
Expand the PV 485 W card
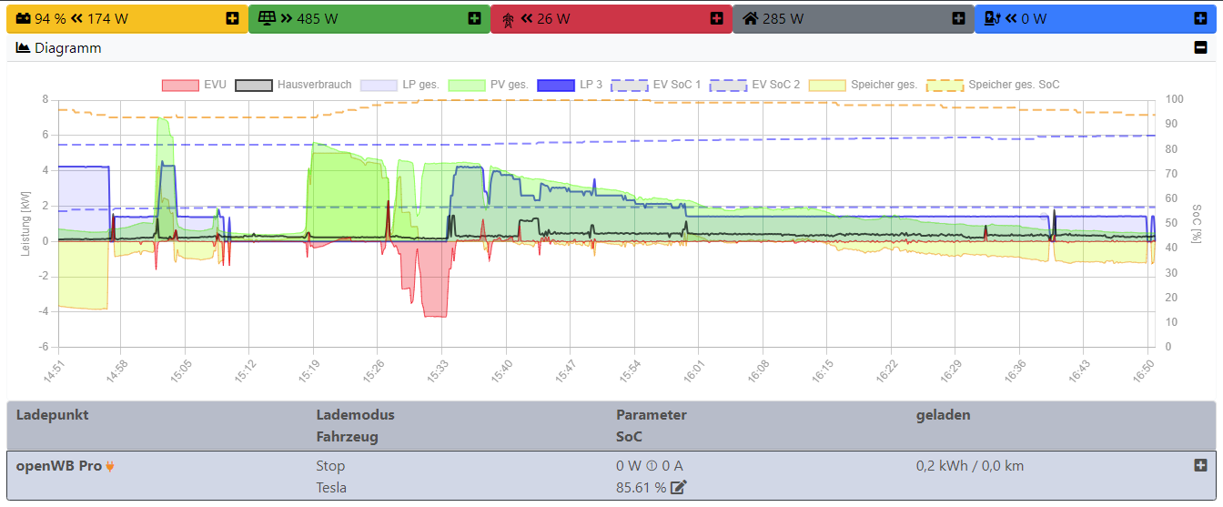pyautogui.click(x=474, y=18)
